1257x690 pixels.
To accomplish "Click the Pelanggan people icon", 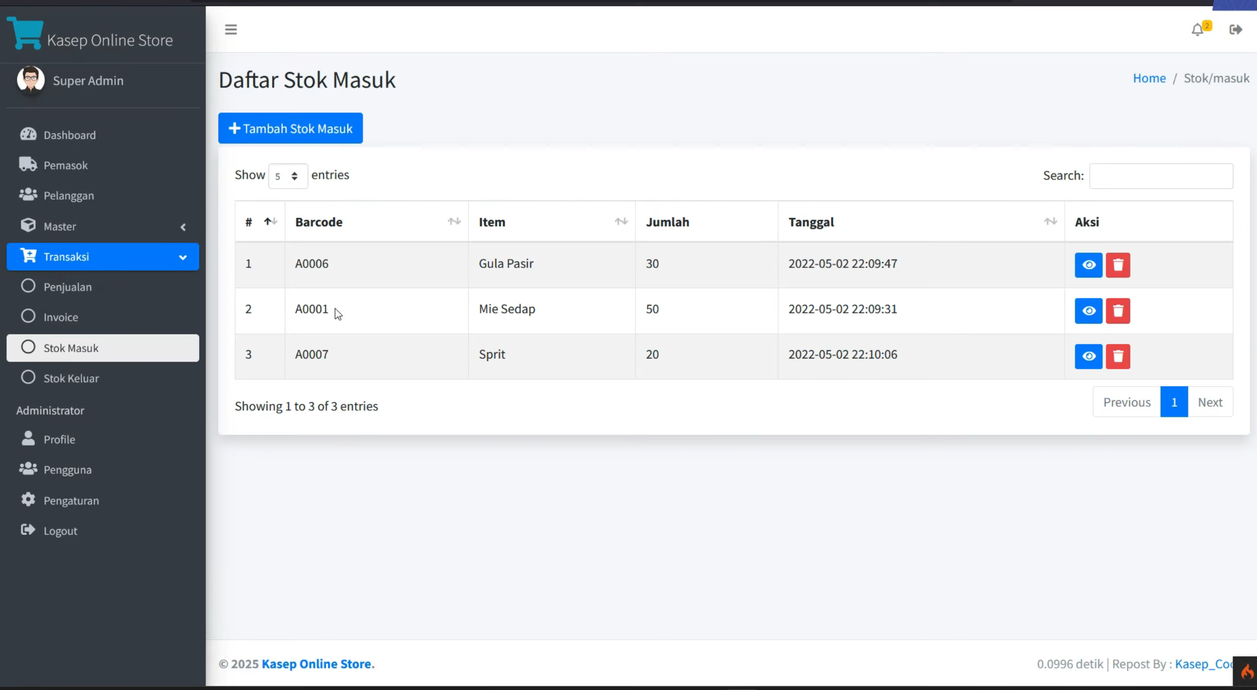I will [x=28, y=195].
